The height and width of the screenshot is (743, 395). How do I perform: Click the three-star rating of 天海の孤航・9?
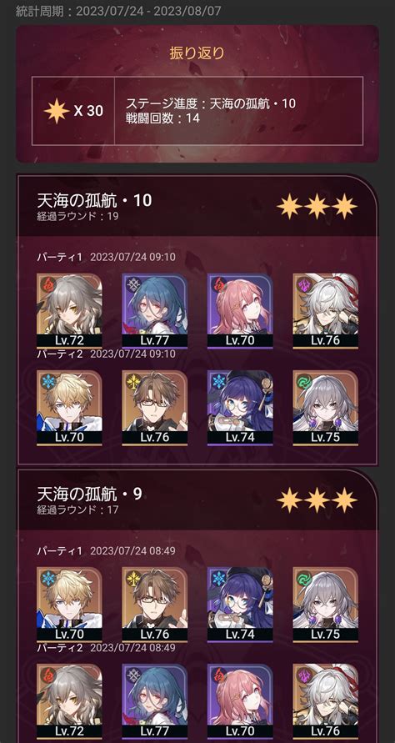point(317,500)
